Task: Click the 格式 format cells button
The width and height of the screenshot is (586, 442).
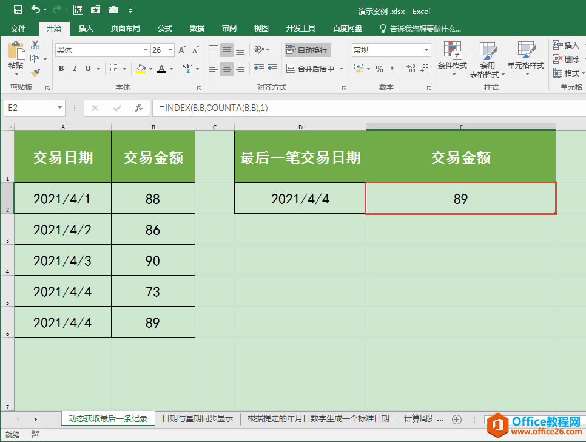Action: tap(567, 73)
